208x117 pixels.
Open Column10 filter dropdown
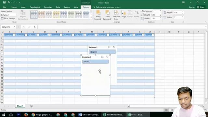(121, 35)
